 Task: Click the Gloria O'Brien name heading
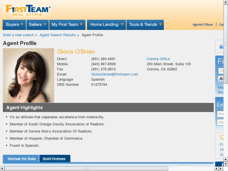(76, 51)
